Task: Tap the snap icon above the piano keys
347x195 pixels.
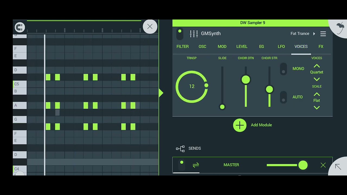Action: pos(20,27)
